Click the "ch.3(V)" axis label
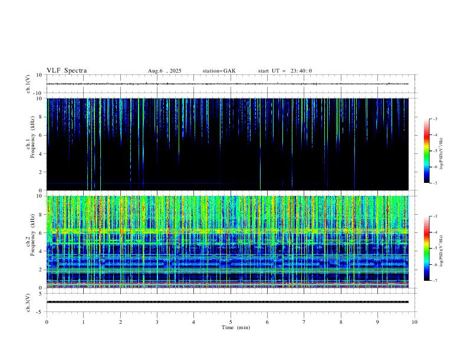 click(28, 303)
